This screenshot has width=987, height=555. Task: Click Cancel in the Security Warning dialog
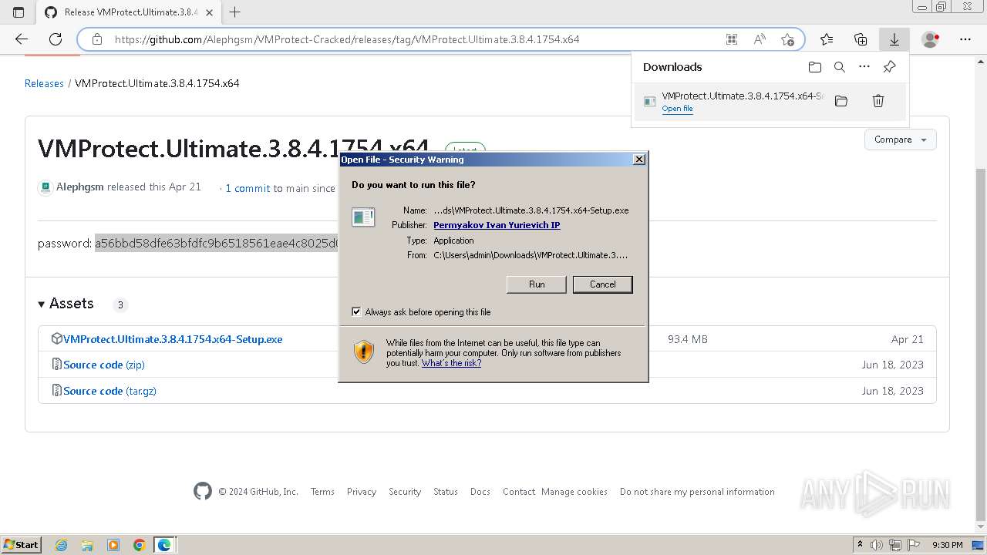(603, 284)
